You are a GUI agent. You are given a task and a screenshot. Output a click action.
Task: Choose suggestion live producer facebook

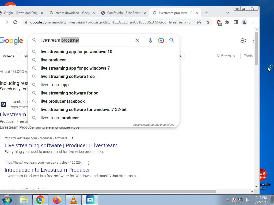coord(104,101)
